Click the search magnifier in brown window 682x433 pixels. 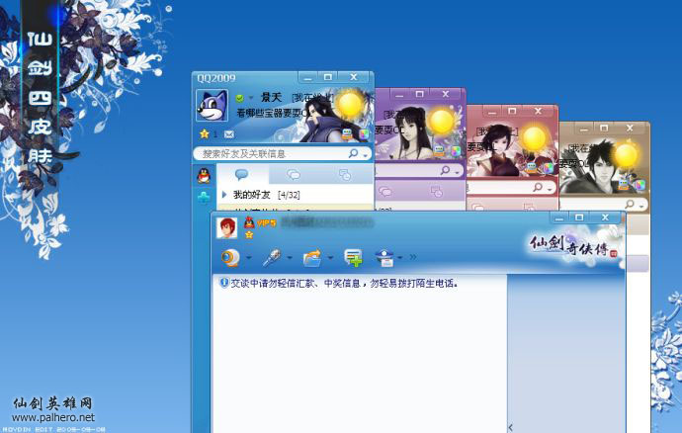tap(630, 204)
